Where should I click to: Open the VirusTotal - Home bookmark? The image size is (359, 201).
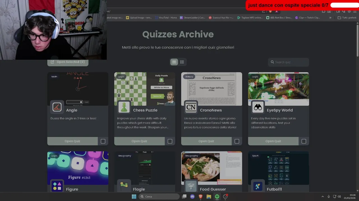point(166,18)
